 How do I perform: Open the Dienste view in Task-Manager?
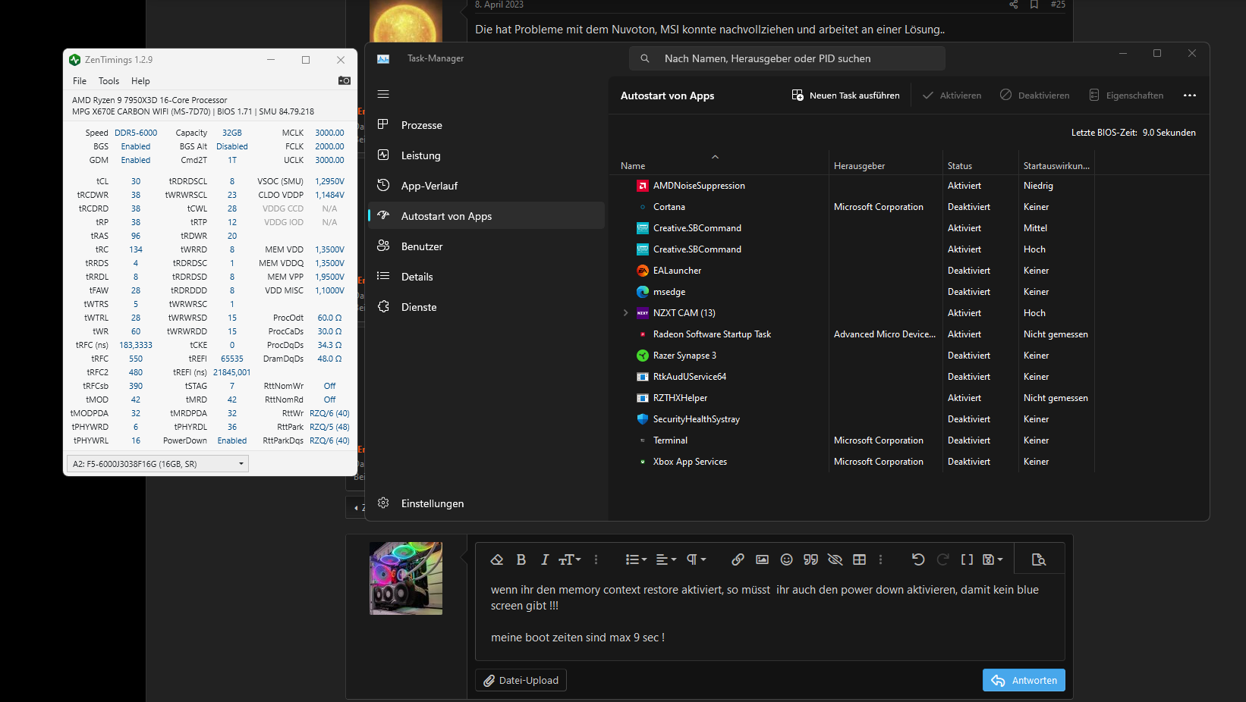(x=418, y=307)
